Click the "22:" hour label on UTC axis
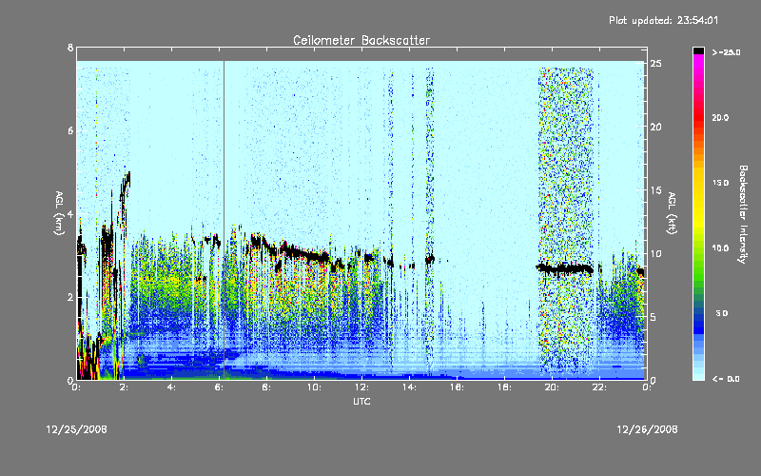The width and height of the screenshot is (761, 476). [x=599, y=387]
